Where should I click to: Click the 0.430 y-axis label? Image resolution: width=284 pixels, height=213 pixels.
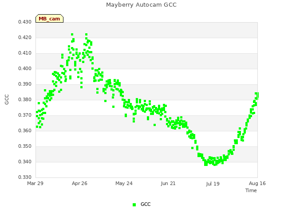[25, 22]
